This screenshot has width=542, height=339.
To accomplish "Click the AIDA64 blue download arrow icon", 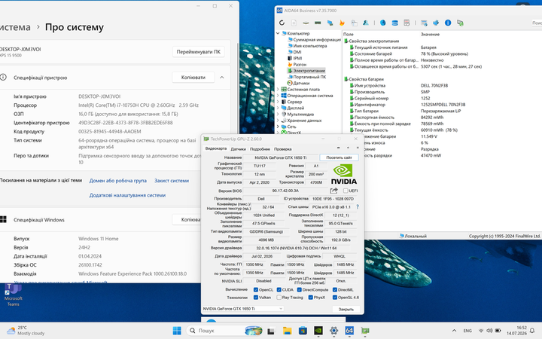I will (436, 23).
